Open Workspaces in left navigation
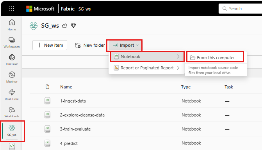This screenshot has width=262, height=150. 12,42
